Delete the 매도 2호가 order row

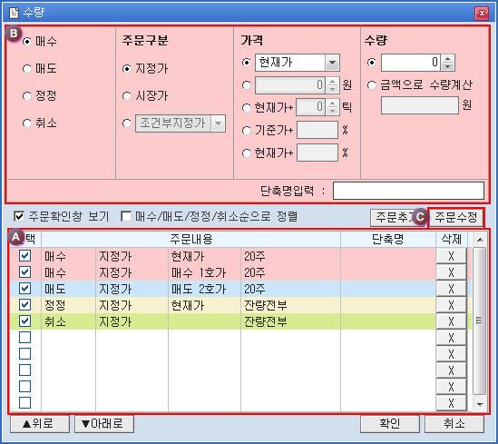pos(451,289)
